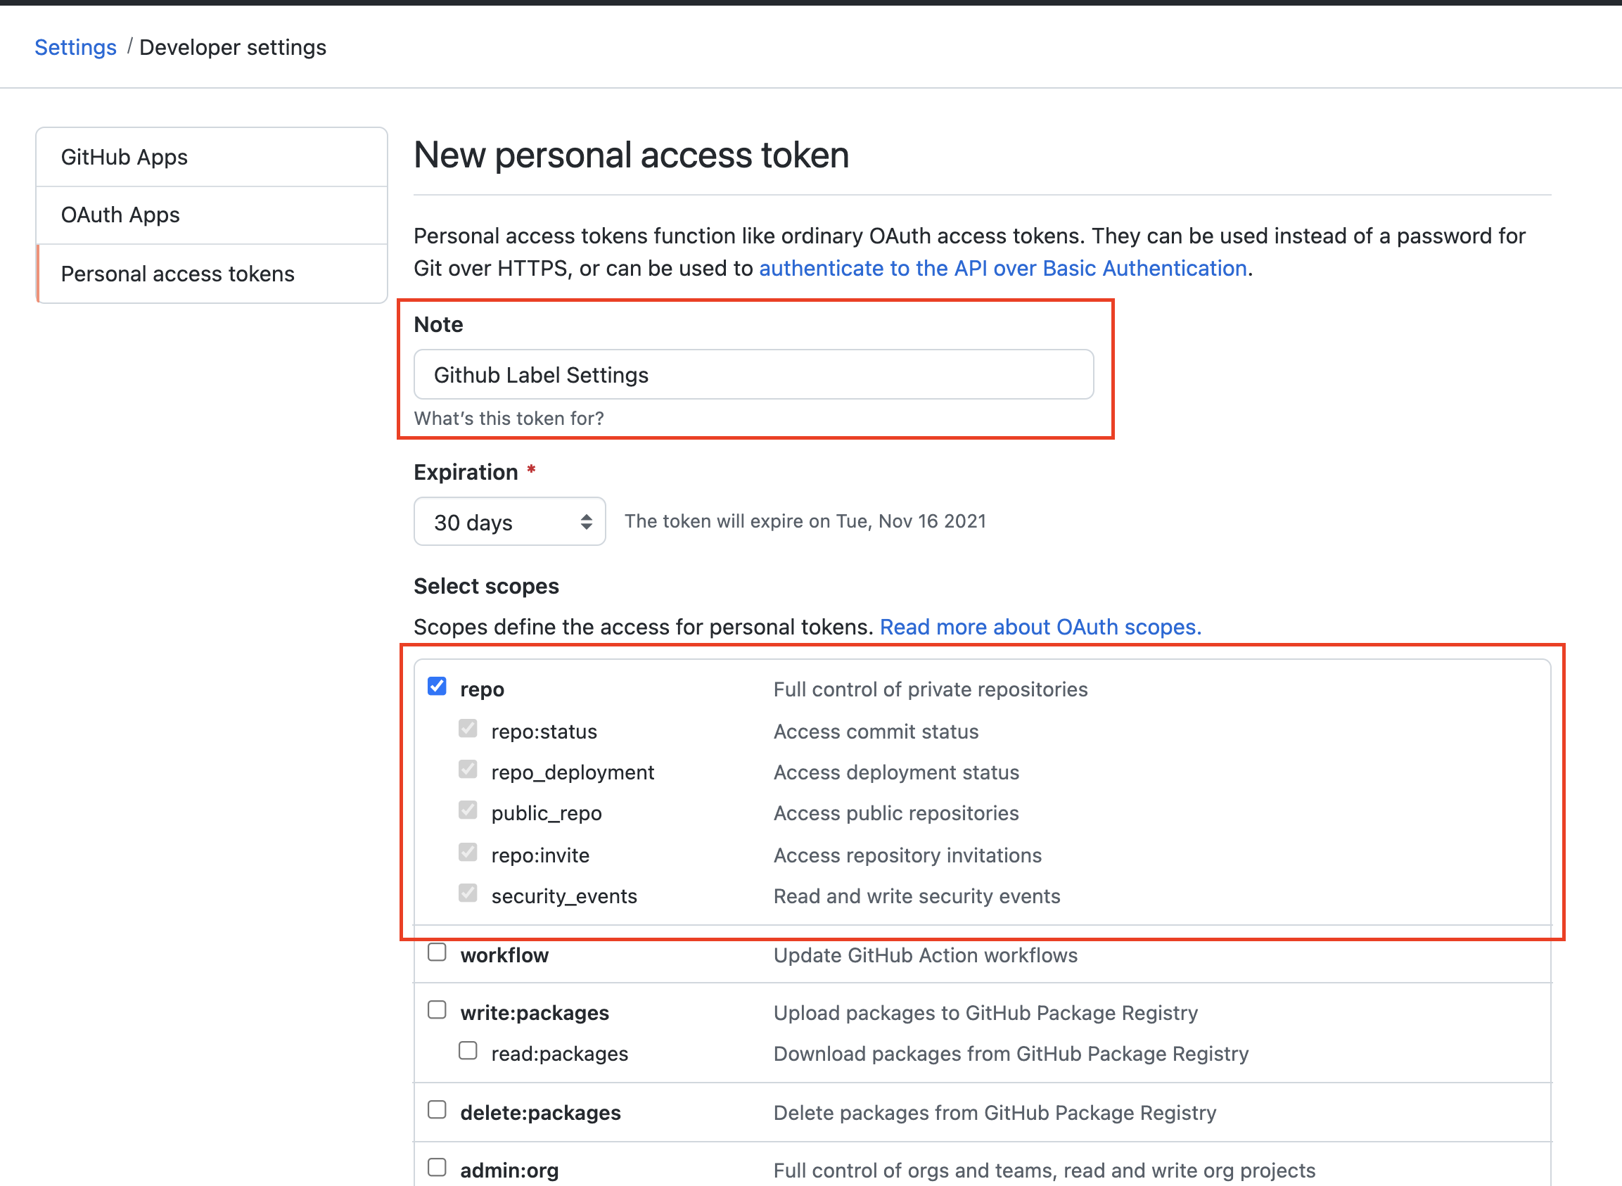Screen dimensions: 1622x1186
Task: Check the write:packages scope
Action: tap(437, 1010)
